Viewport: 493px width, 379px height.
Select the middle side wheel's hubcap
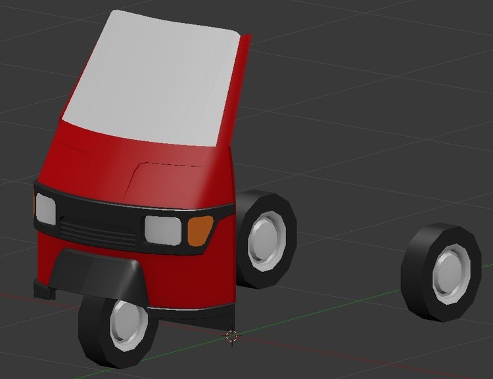[267, 240]
